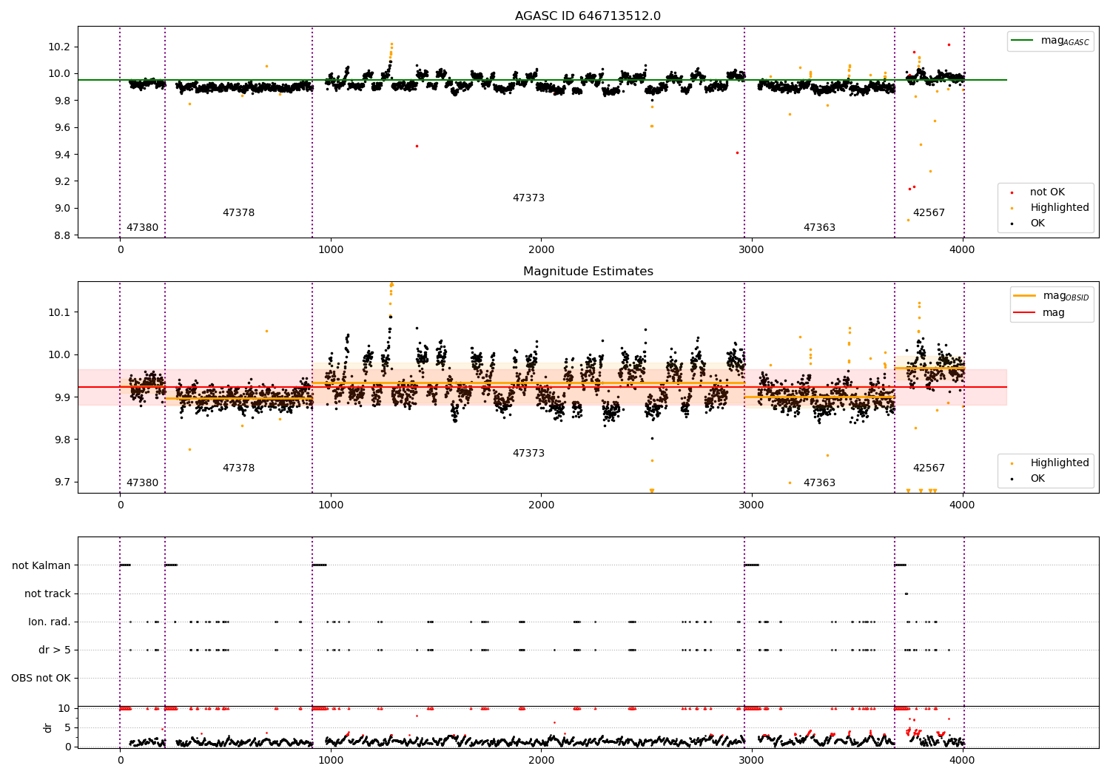Click the 2000 tick on top plot x-axis

click(541, 250)
